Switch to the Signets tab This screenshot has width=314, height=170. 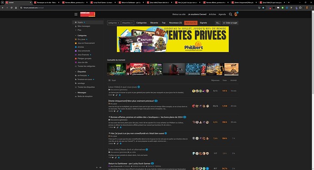(203, 23)
